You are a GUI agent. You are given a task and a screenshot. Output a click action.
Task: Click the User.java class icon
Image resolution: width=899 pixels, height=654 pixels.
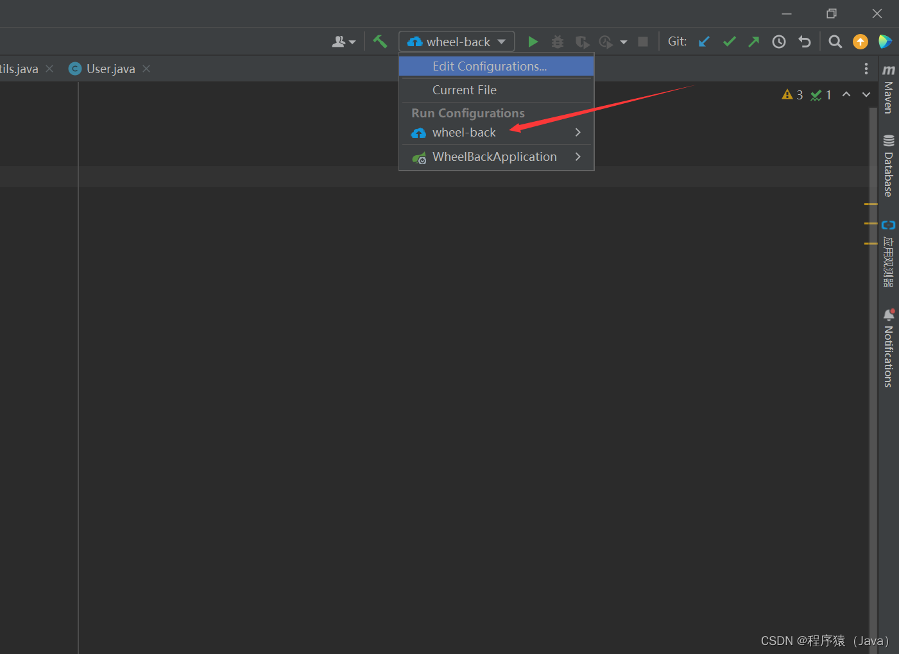click(x=75, y=69)
